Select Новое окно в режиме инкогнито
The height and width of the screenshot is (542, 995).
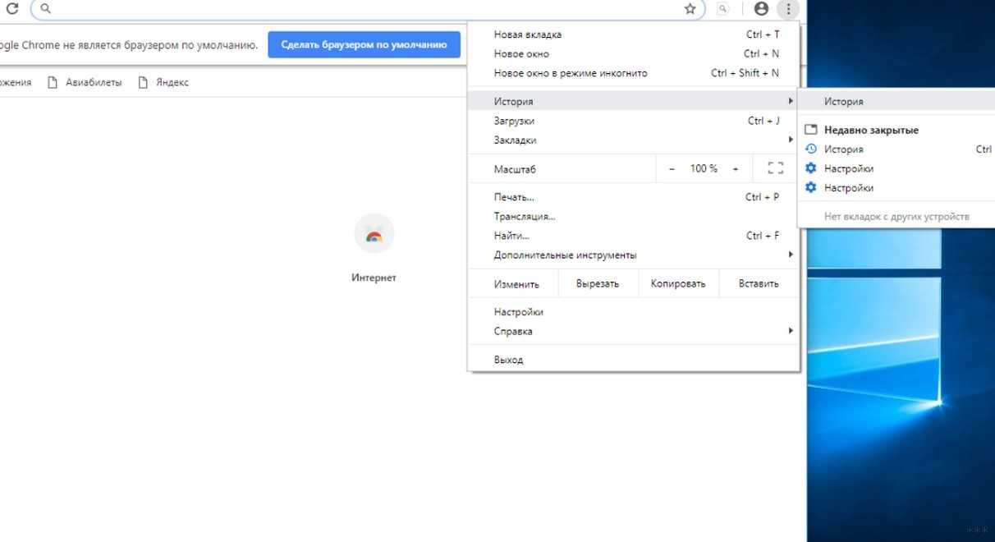[571, 73]
